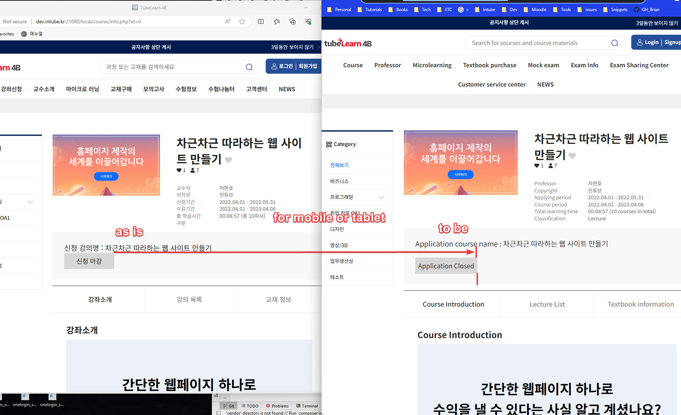This screenshot has height=415, width=681.
Task: Click the magnifier icon in Korean search bar
Action: [249, 67]
